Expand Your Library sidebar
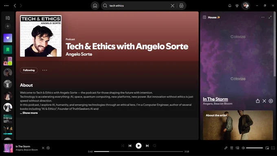 click(8, 18)
